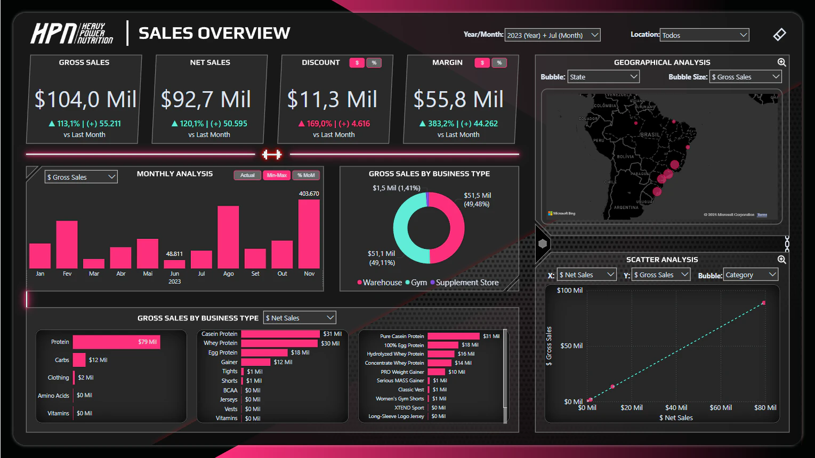Open the Location dropdown showing Todos
The width and height of the screenshot is (815, 458).
(705, 35)
